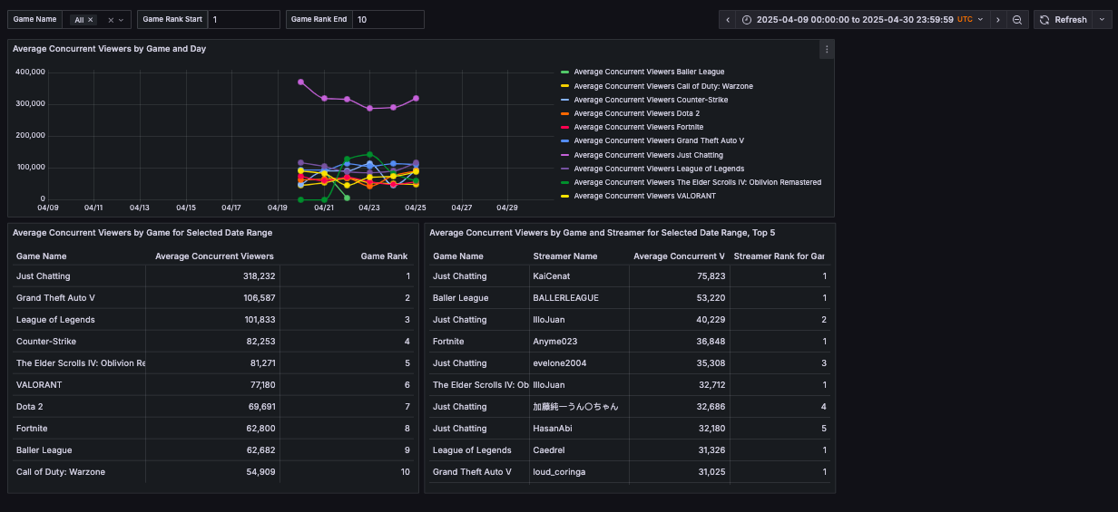1118x512 pixels.
Task: Click the 04/29 x-axis label
Action: (x=507, y=208)
